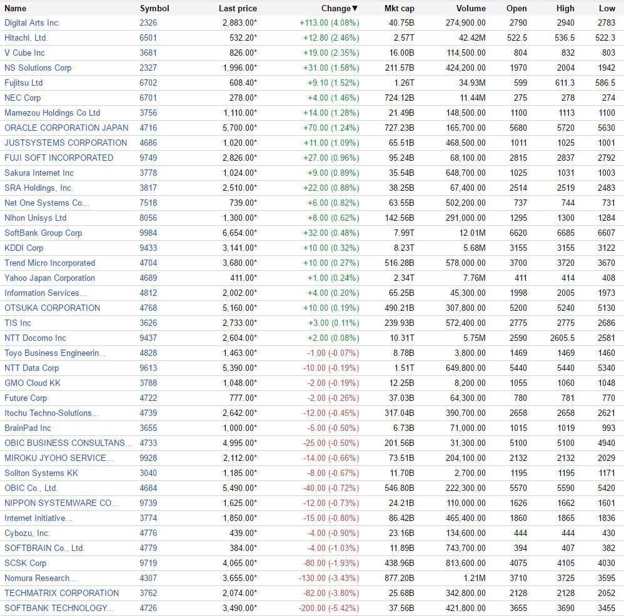Open MIROKU JYOHO SERVICE... link
The width and height of the screenshot is (624, 616).
(x=59, y=458)
